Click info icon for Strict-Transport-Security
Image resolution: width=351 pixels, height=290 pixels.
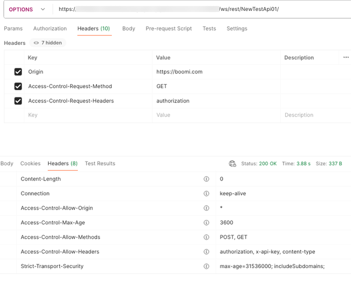tap(207, 266)
